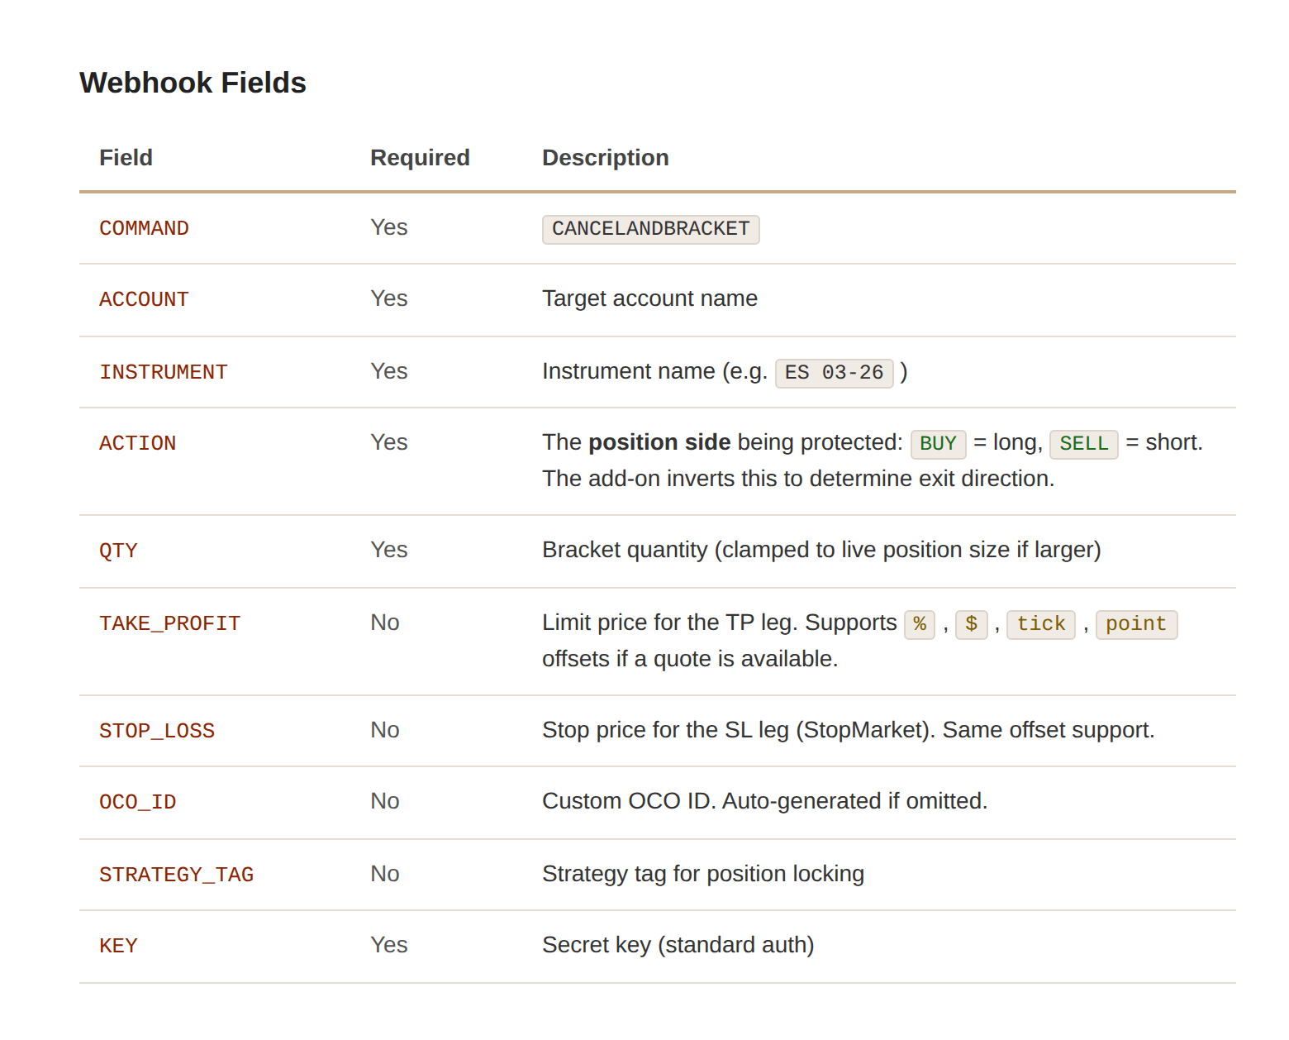Select the tick offset badge
Viewport: 1289px width, 1040px height.
point(1040,624)
